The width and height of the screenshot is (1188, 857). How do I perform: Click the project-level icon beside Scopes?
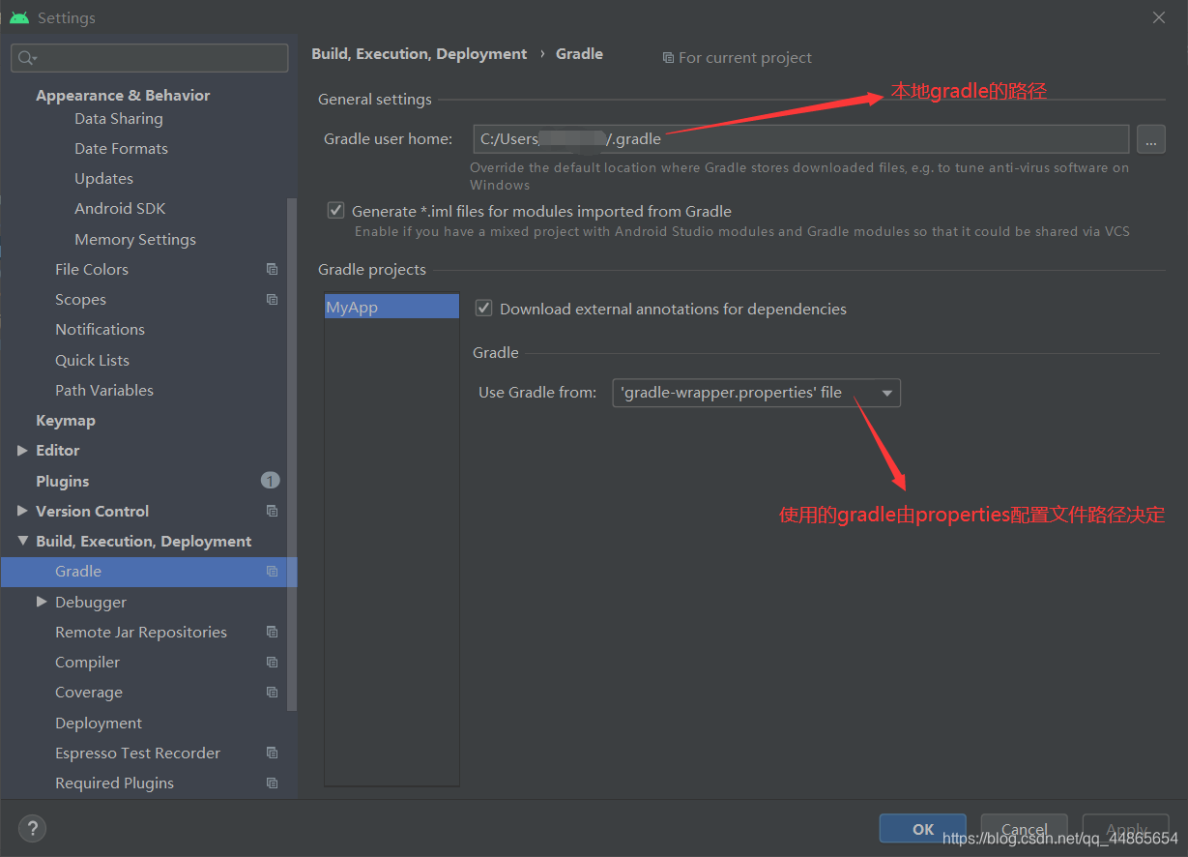tap(273, 299)
